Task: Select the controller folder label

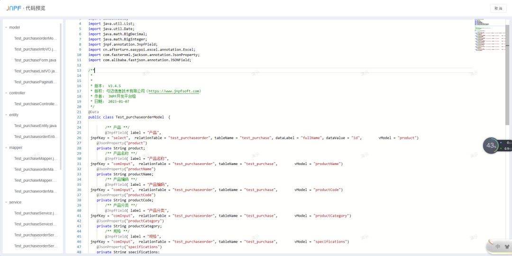Action: 17,93
